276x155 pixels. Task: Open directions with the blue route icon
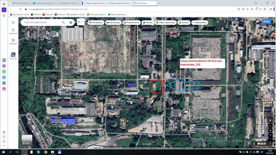click(x=71, y=22)
